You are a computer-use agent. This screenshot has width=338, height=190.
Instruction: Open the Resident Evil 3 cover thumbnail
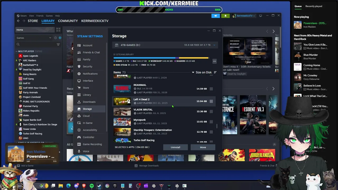[253, 115]
